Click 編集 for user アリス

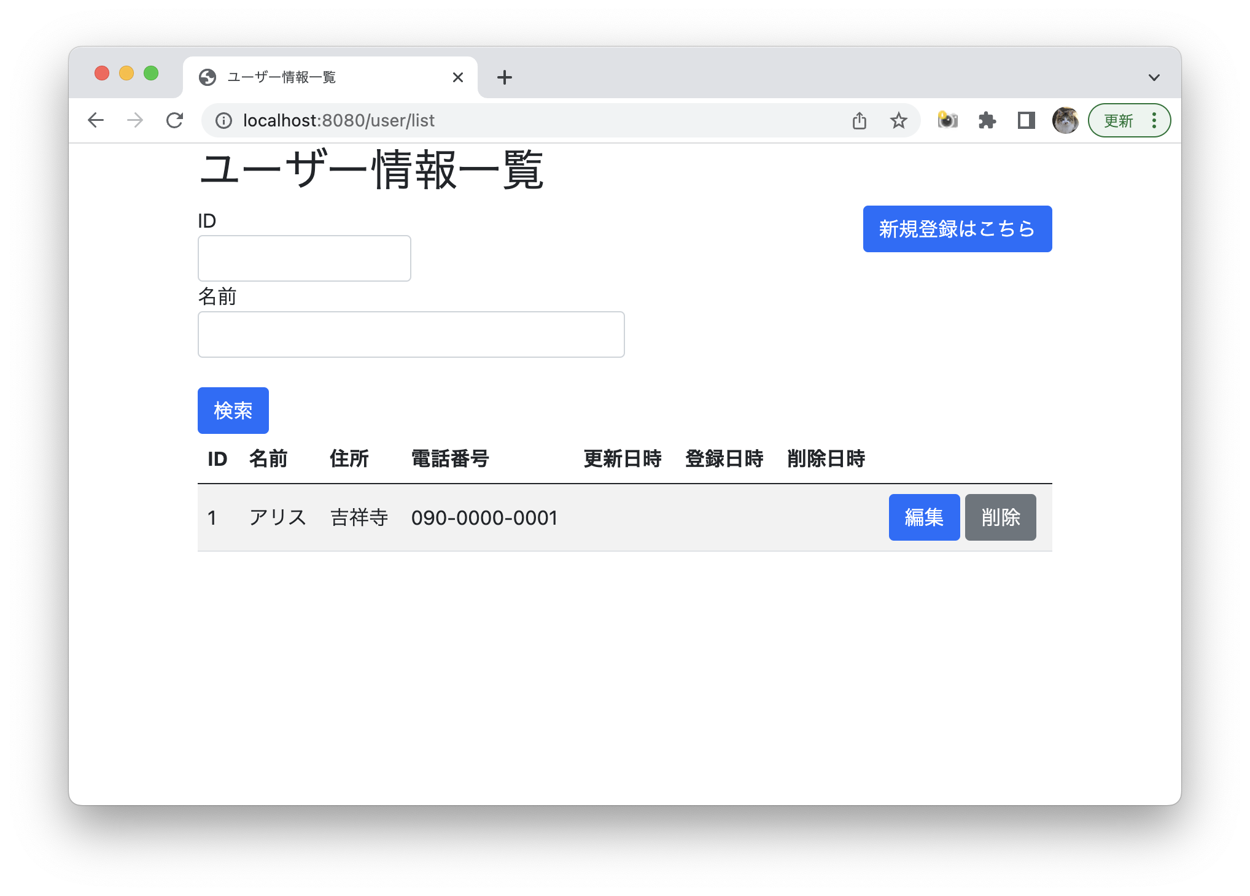pos(924,517)
